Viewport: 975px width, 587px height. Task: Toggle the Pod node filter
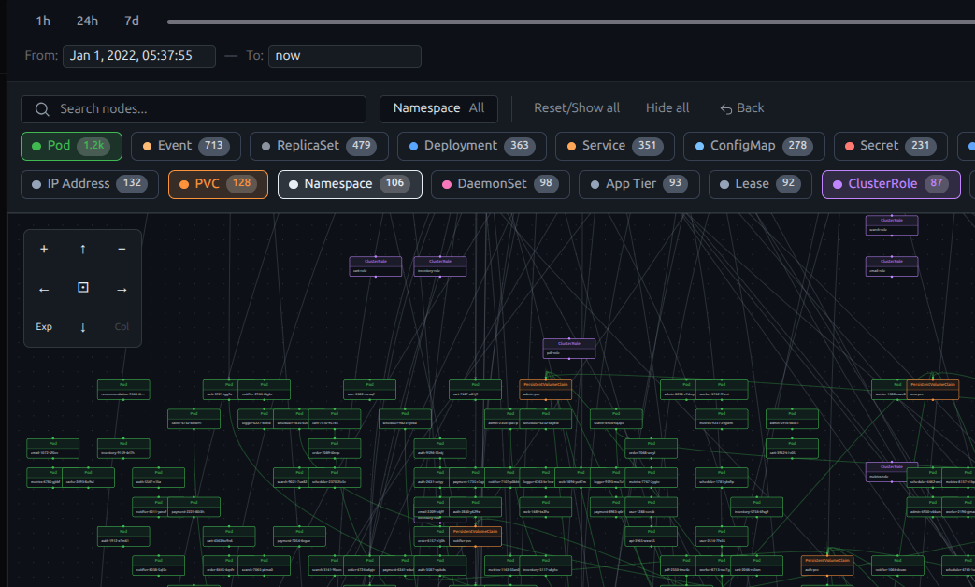pos(71,146)
